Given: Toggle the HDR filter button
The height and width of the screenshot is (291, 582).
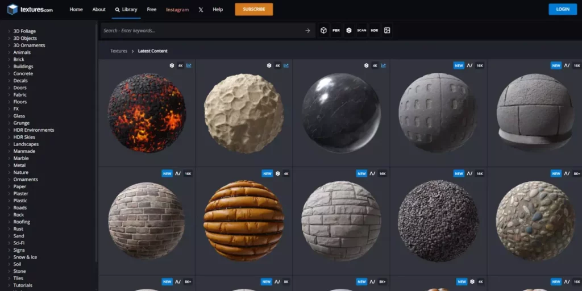Looking at the screenshot, I should [x=375, y=31].
